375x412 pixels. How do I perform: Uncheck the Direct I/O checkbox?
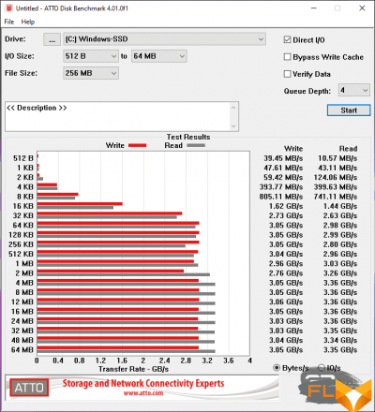click(287, 39)
